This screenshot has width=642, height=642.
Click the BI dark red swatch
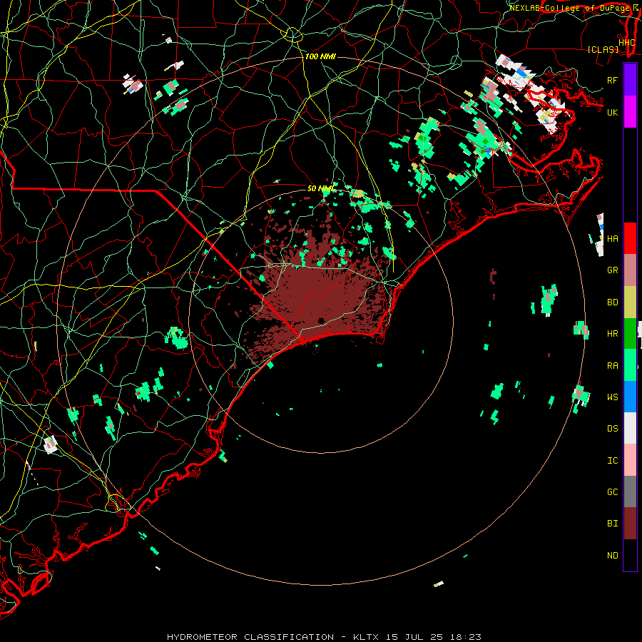click(630, 523)
